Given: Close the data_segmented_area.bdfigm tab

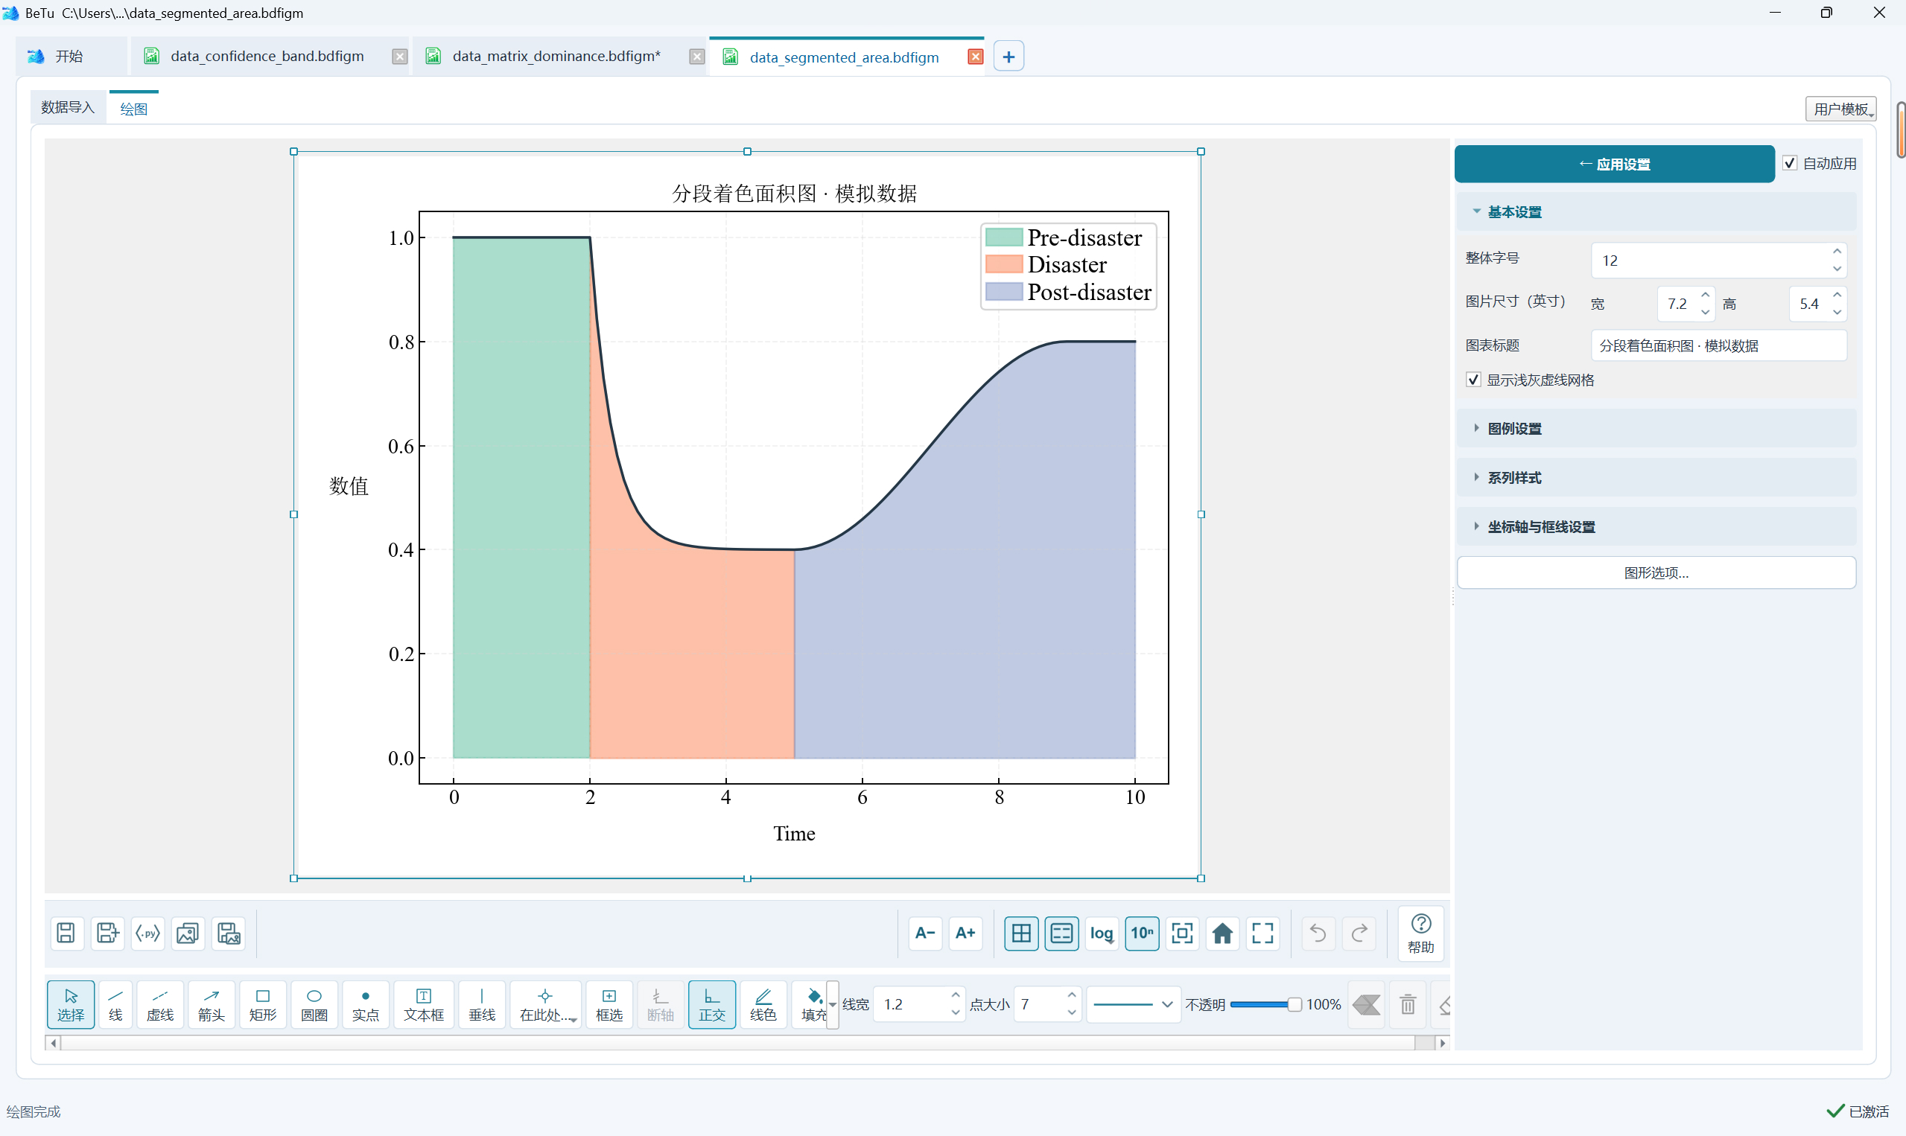Looking at the screenshot, I should [x=976, y=57].
